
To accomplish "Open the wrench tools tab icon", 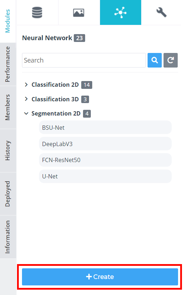I will 161,12.
